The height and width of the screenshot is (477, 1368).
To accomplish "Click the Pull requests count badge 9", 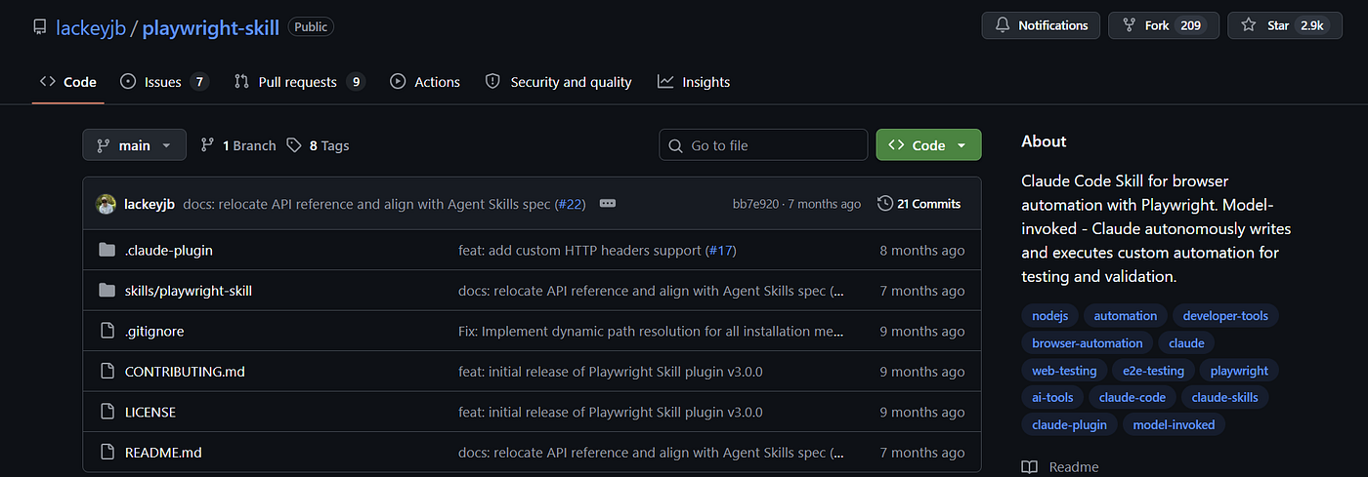I will pyautogui.click(x=356, y=82).
